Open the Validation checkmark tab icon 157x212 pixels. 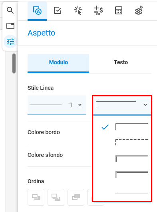tap(58, 10)
